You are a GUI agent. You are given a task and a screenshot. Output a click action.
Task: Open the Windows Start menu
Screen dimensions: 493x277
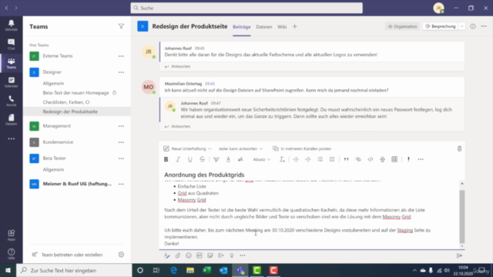pyautogui.click(x=8, y=270)
